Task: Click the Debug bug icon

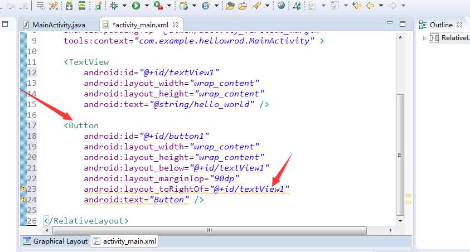Action: tap(114, 6)
